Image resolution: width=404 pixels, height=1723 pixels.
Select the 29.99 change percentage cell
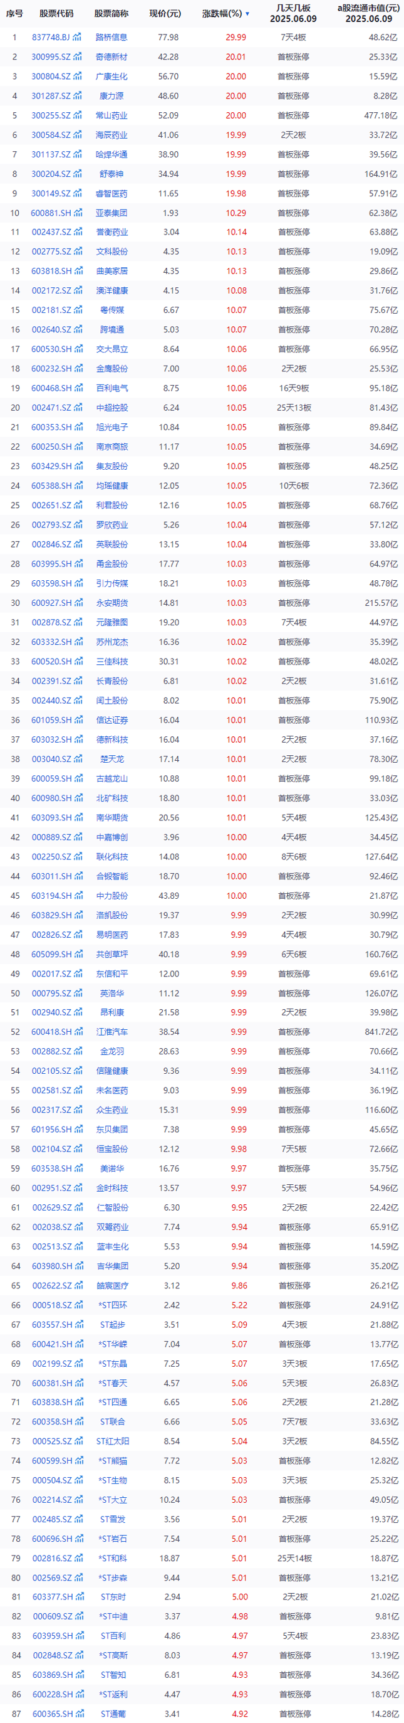236,38
